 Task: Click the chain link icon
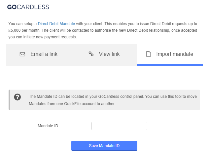[91, 54]
